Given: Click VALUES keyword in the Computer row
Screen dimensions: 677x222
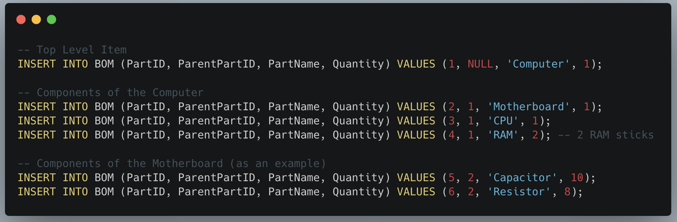Looking at the screenshot, I should (416, 64).
